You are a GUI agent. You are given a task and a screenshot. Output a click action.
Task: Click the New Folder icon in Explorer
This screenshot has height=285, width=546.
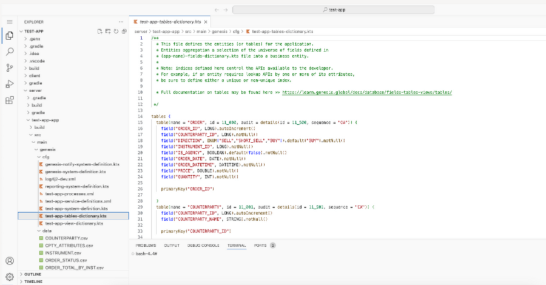(x=107, y=31)
